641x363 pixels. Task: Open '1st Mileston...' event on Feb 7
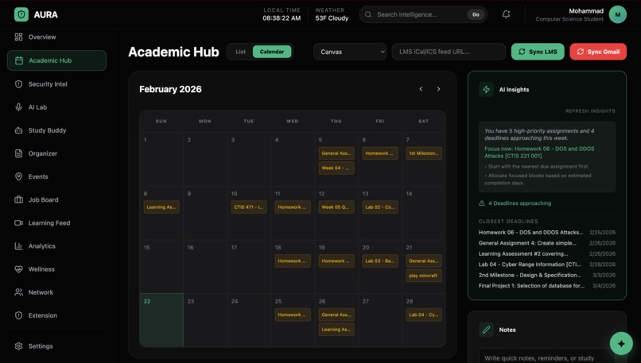424,153
